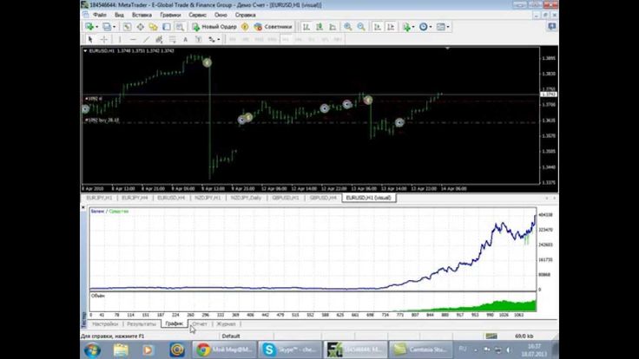Screen dimensions: 639x359
Task: Open the New Chart dropdown arrow
Action: click(96, 27)
